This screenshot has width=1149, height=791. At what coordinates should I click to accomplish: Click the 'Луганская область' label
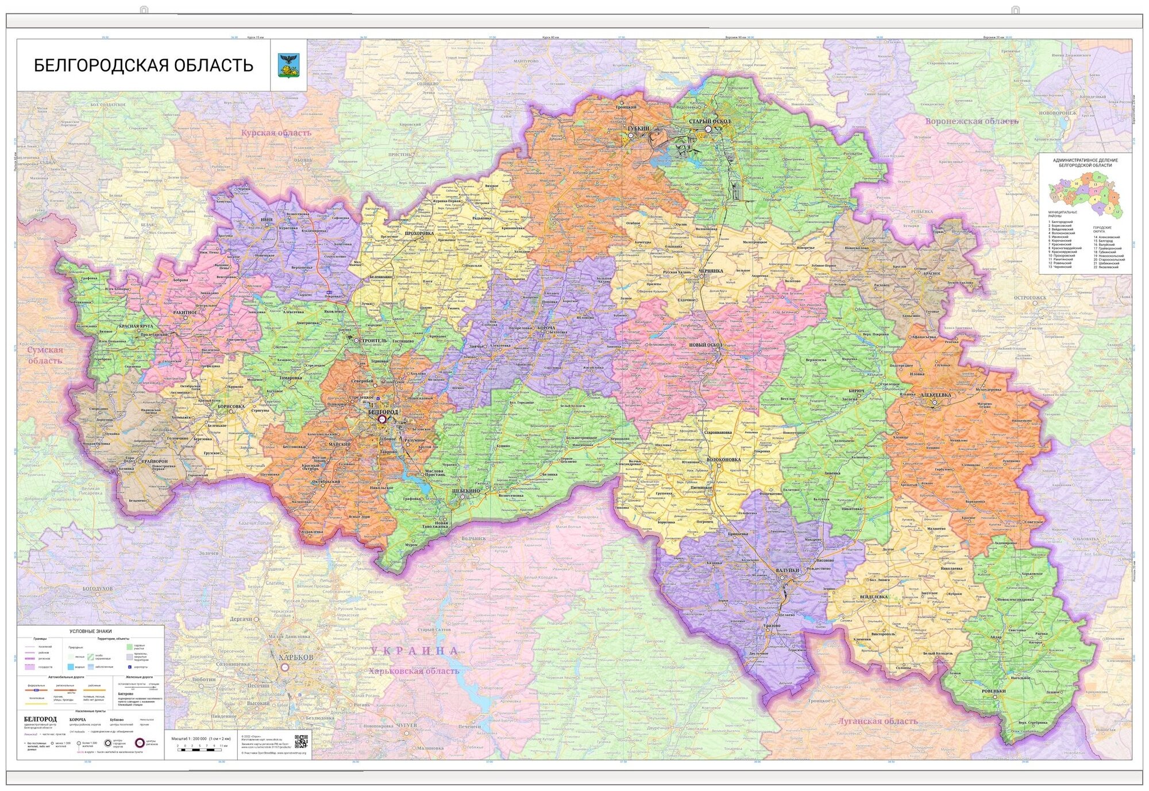point(878,721)
